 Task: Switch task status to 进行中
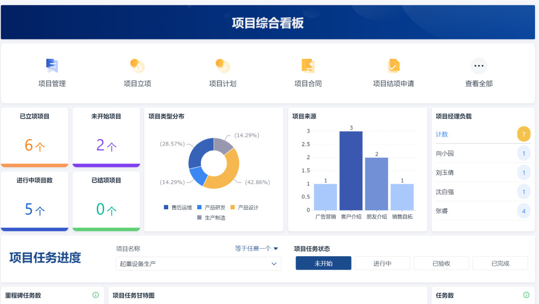pos(382,263)
